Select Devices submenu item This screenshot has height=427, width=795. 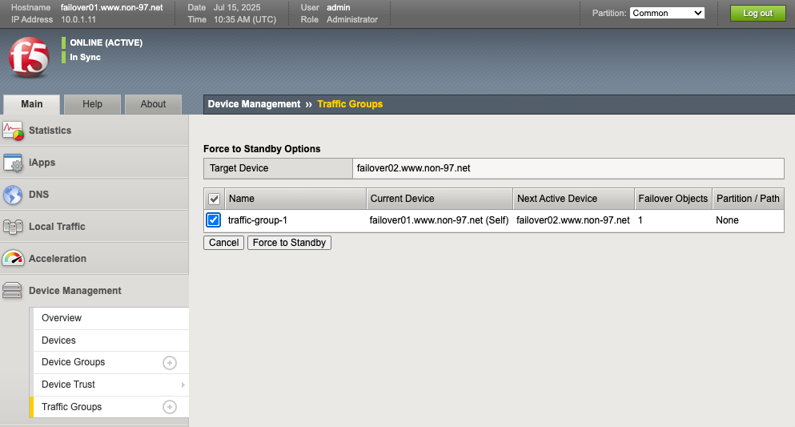pyautogui.click(x=111, y=340)
